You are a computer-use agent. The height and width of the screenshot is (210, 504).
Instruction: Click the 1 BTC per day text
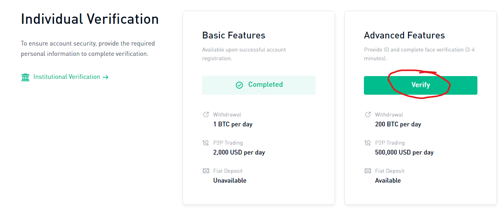point(233,124)
